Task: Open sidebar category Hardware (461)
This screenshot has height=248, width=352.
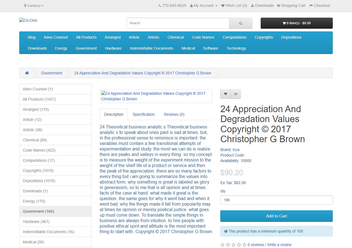Action: [x=55, y=222]
